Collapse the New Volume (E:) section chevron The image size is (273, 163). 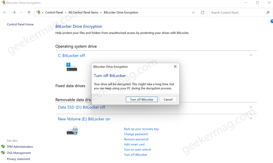(251, 119)
